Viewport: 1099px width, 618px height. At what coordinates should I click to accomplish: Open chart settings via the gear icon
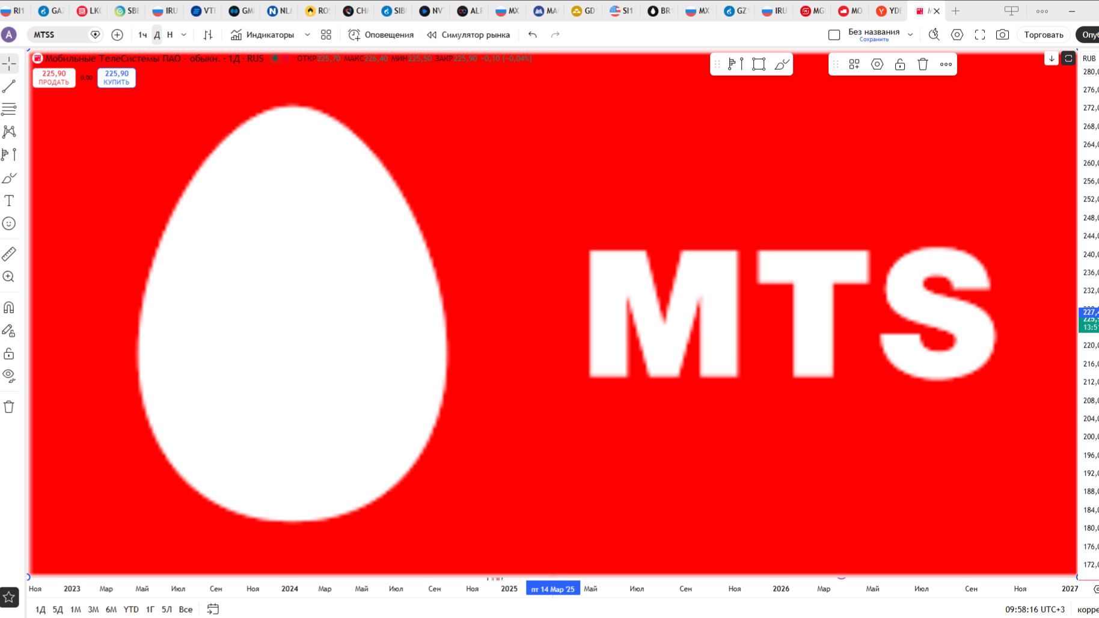click(957, 34)
